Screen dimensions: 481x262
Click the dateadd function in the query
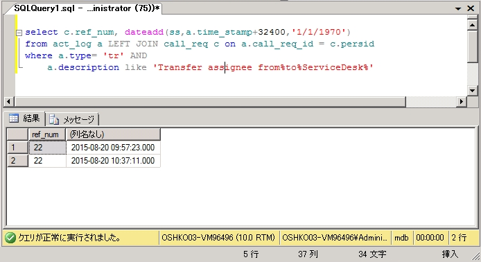click(x=144, y=32)
